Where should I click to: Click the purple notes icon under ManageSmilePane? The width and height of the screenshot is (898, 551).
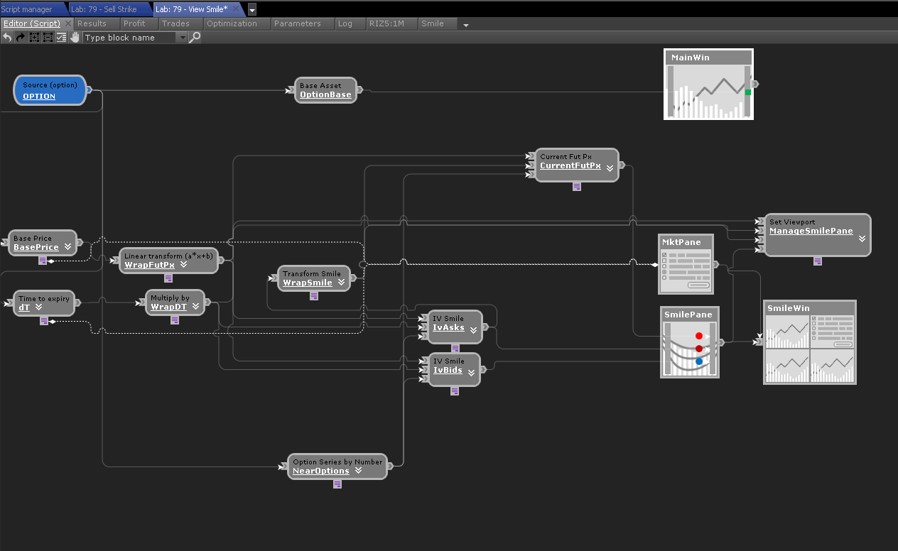coord(817,261)
